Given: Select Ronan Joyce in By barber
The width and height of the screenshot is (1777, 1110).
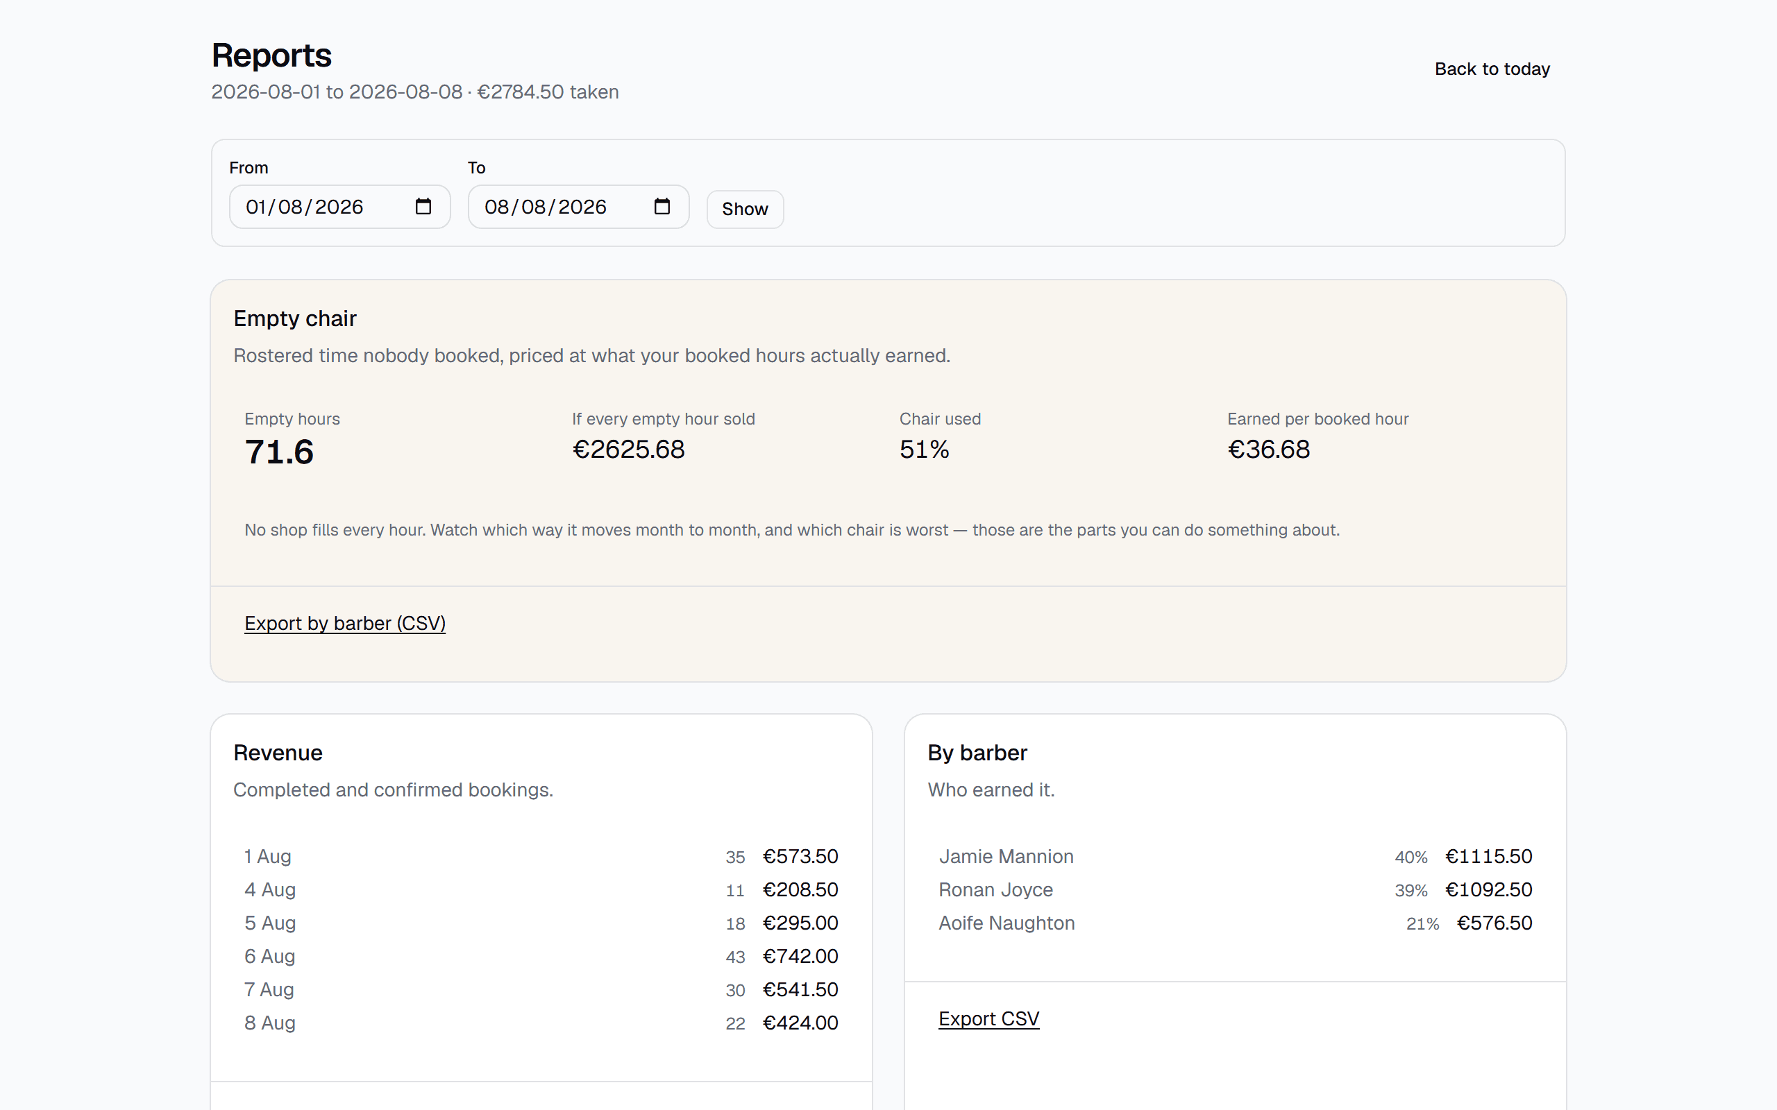Looking at the screenshot, I should [x=995, y=890].
